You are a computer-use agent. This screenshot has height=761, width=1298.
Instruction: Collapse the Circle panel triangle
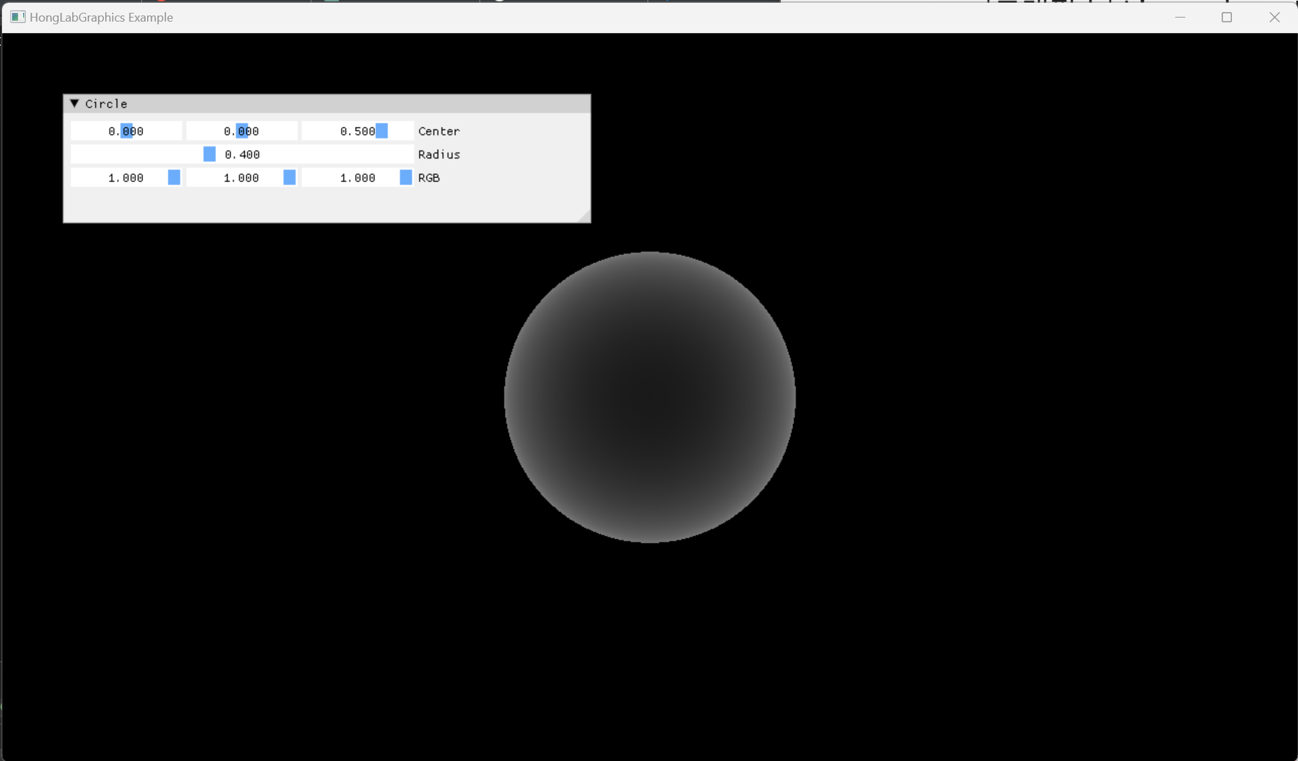[x=75, y=104]
